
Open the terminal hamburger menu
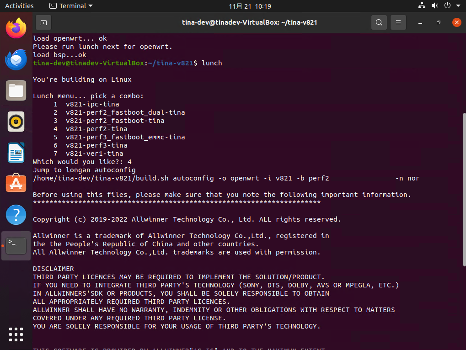pyautogui.click(x=399, y=22)
